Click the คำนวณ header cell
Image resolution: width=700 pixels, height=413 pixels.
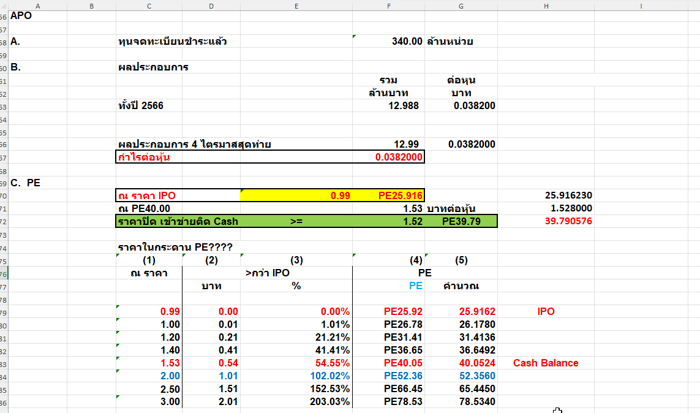(x=461, y=286)
